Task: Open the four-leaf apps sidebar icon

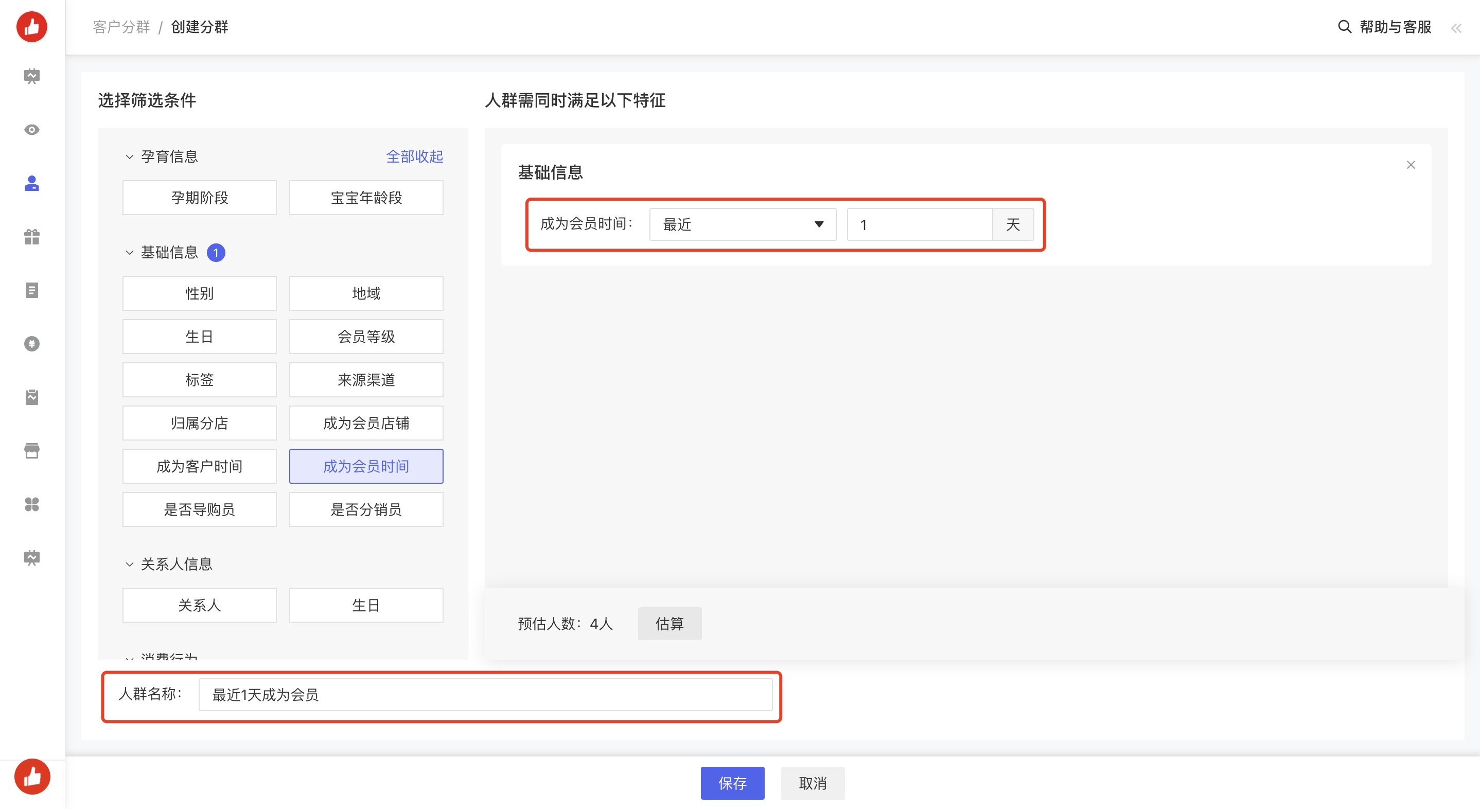Action: [x=31, y=504]
